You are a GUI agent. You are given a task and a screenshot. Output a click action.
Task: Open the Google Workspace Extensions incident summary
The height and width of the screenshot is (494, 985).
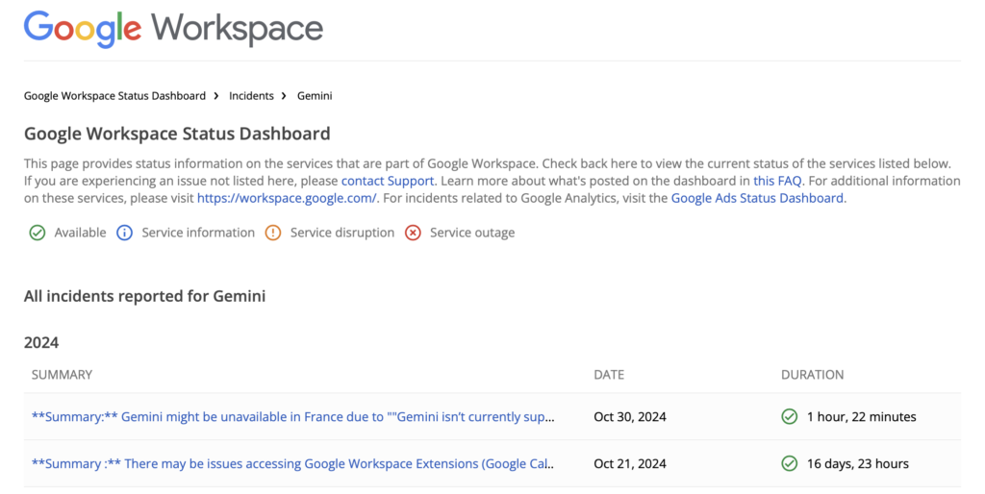[293, 464]
